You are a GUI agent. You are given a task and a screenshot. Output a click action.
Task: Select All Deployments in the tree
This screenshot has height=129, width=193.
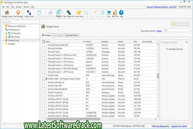pos(13,30)
